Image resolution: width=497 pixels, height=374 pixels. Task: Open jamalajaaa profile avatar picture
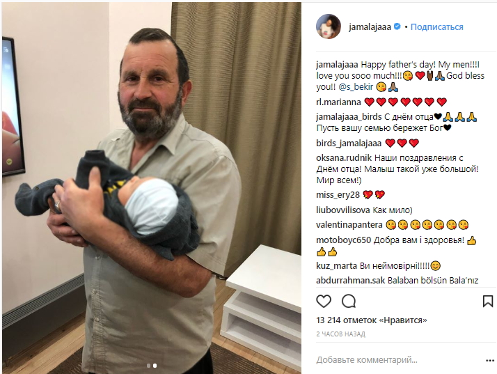coord(329,26)
